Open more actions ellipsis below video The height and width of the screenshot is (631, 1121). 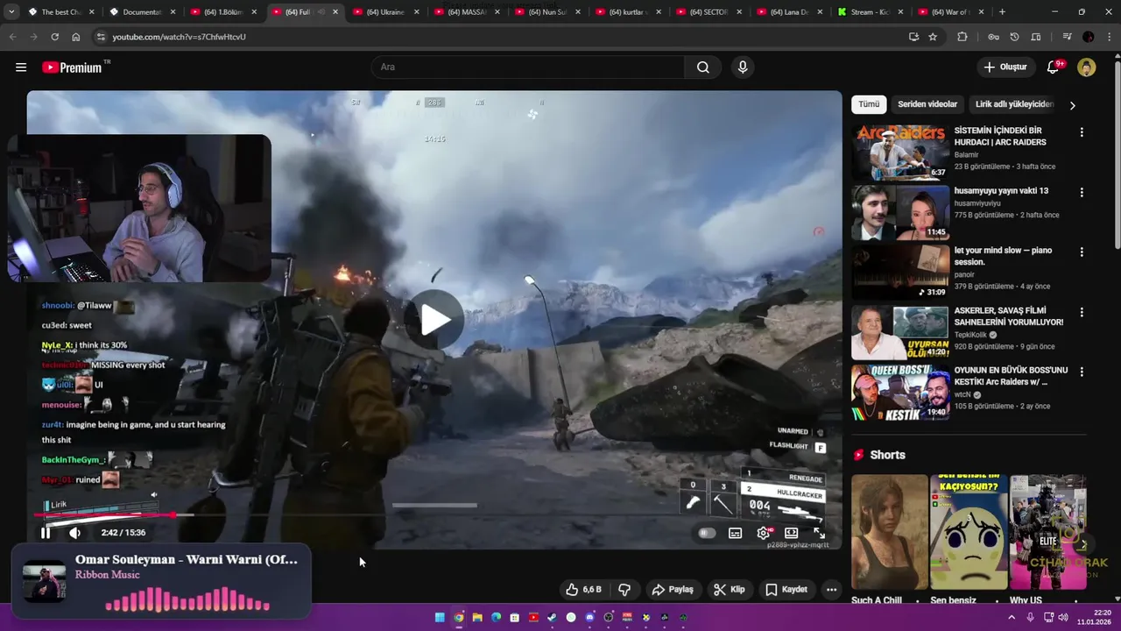[x=831, y=590]
